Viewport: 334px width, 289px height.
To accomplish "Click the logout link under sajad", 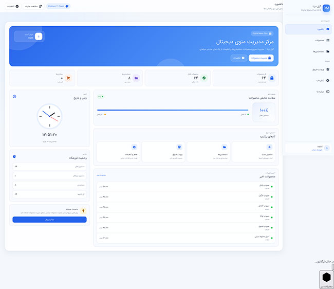I will (x=317, y=150).
